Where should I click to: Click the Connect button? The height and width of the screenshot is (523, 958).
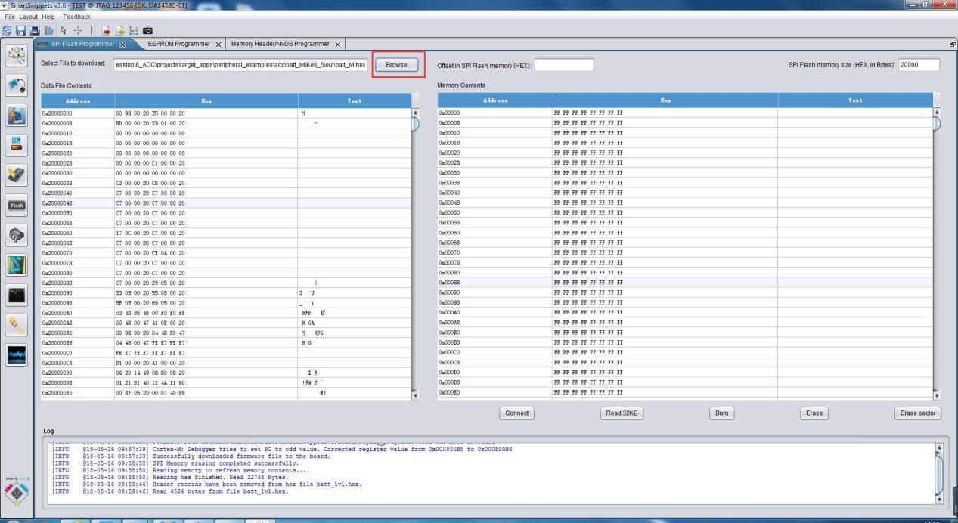[x=516, y=413]
